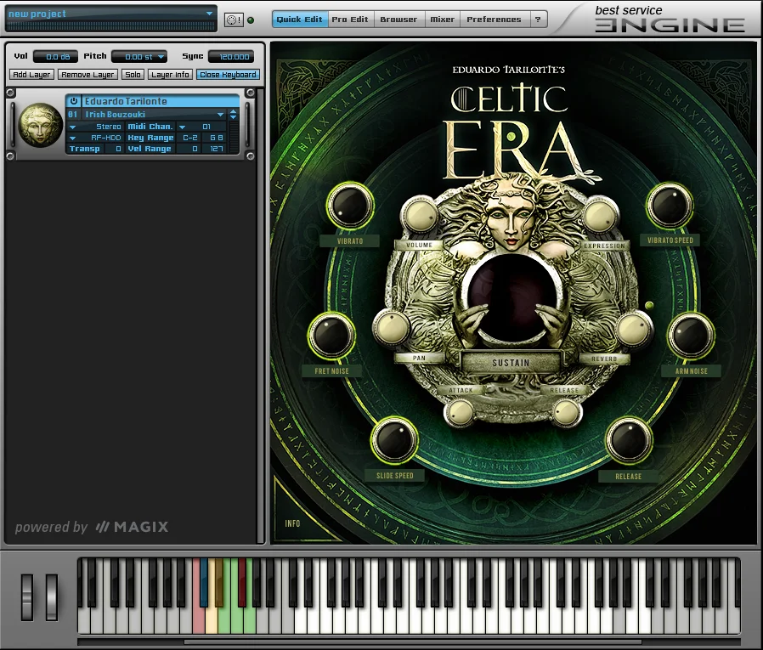763x650 pixels.
Task: Open the Mixer tab
Action: 443,20
